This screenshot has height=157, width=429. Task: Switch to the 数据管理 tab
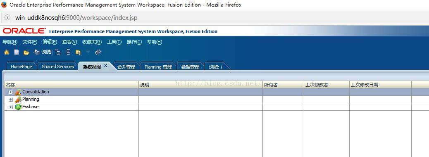(x=191, y=67)
